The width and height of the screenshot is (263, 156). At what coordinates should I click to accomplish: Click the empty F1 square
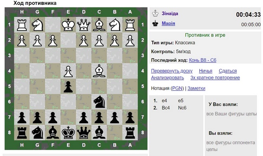point(53,25)
